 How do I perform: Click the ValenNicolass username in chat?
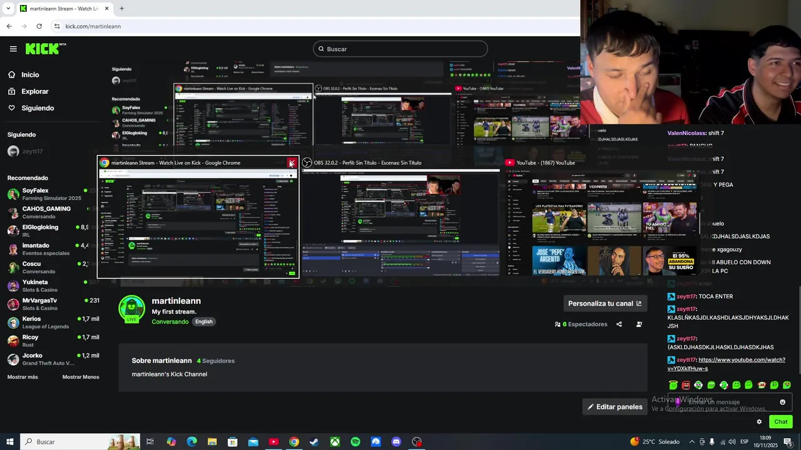coord(686,133)
